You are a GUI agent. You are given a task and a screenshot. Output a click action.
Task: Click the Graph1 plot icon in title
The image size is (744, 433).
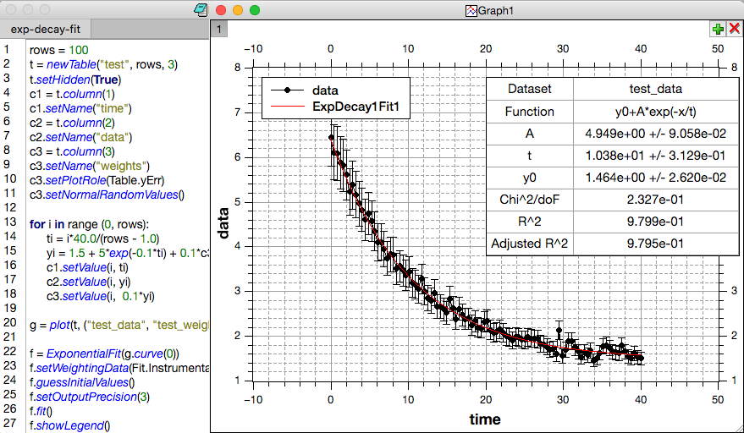click(x=471, y=11)
